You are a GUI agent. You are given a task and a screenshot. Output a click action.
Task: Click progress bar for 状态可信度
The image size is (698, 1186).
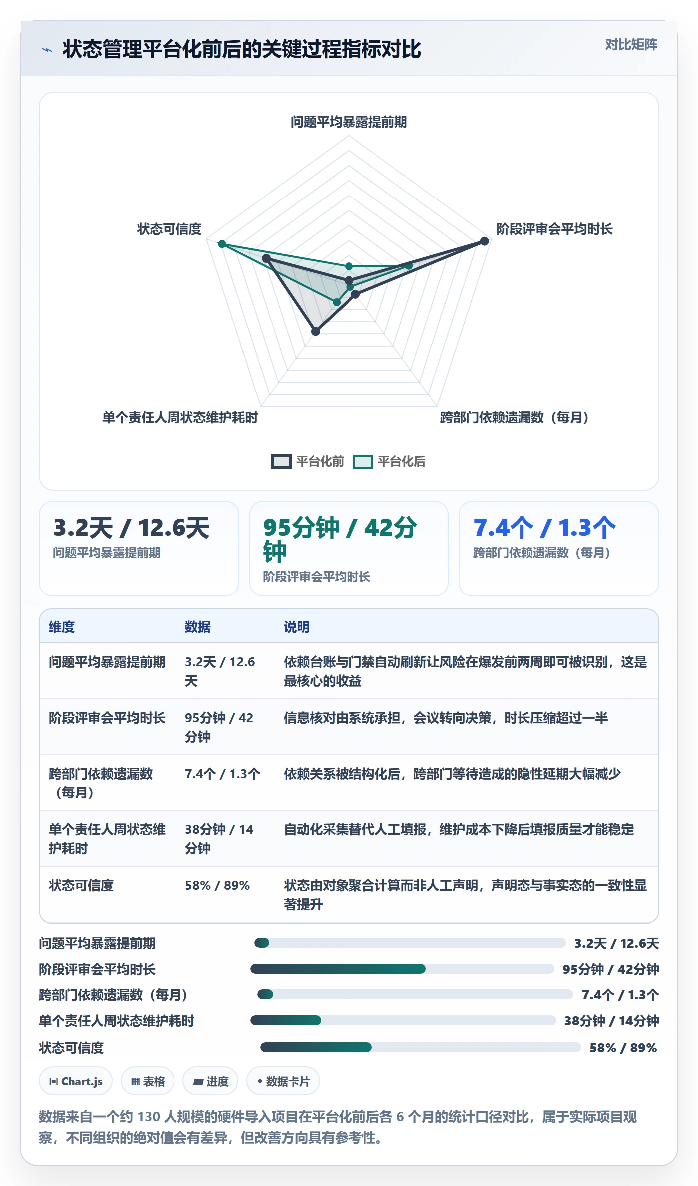click(x=420, y=1047)
